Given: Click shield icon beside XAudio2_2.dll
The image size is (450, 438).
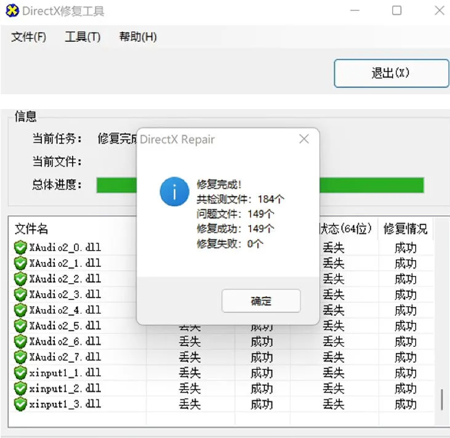Looking at the screenshot, I should tap(20, 279).
